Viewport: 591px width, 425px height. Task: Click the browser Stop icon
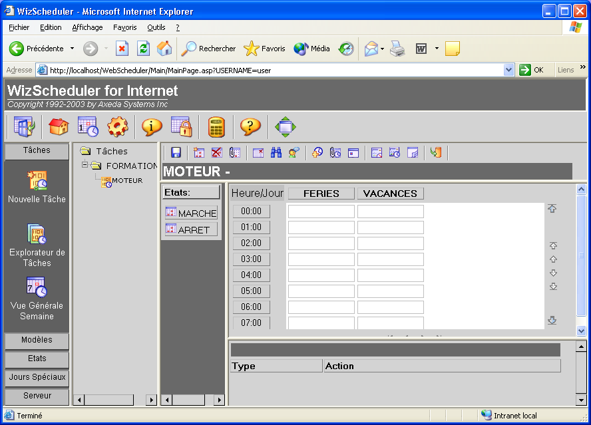click(x=122, y=49)
